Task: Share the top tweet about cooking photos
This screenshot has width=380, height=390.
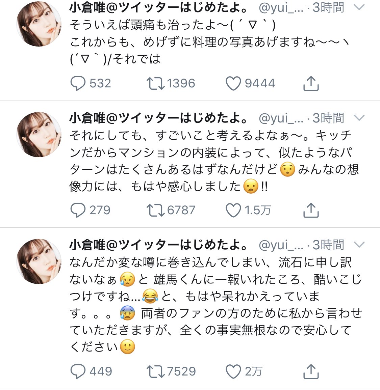Action: point(311,83)
